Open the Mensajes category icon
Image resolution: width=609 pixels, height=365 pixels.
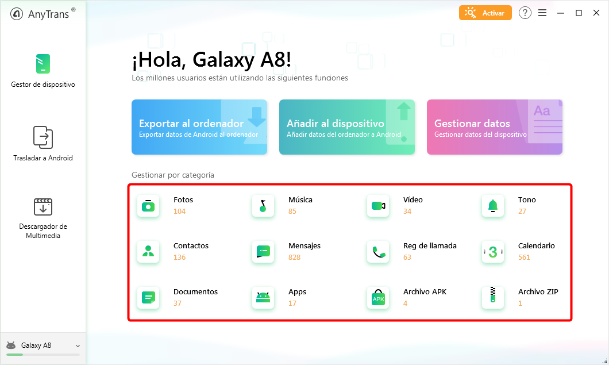click(263, 252)
